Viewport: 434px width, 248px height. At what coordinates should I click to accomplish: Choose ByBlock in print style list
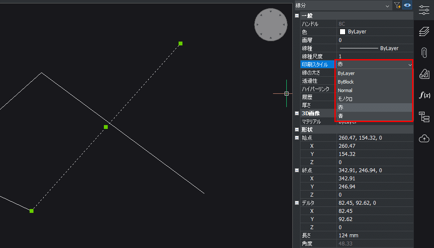[x=374, y=82]
